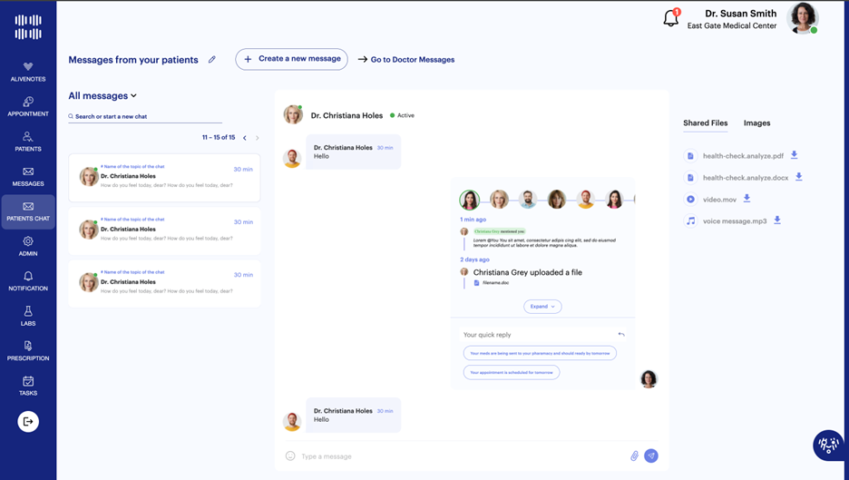Send the message with paper plane button

[651, 456]
